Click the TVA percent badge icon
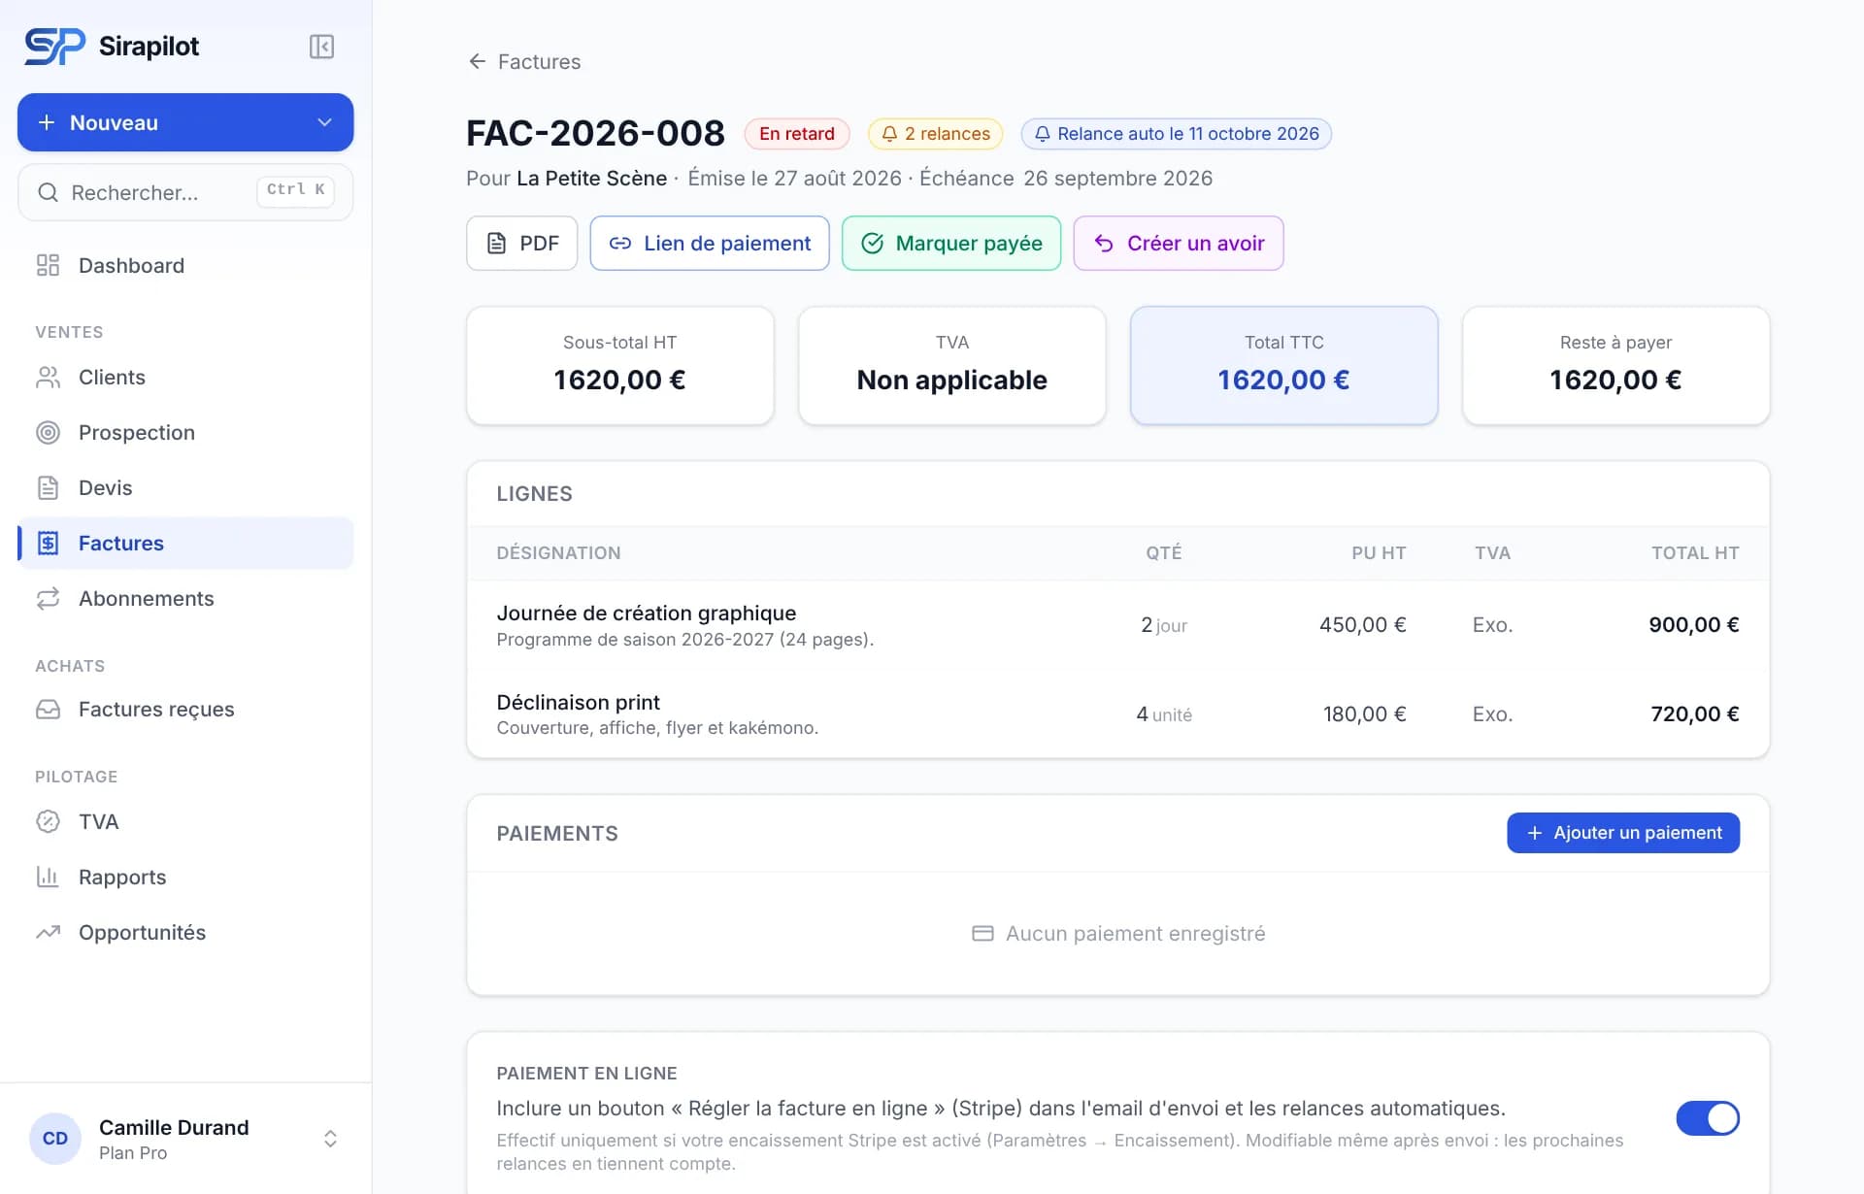The height and width of the screenshot is (1194, 1864). pos(48,821)
